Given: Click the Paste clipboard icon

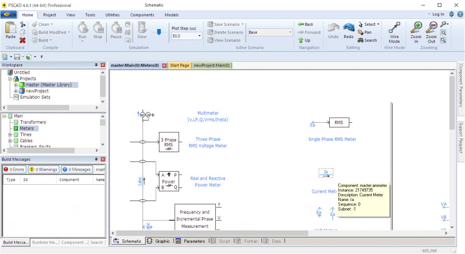Looking at the screenshot, I should pyautogui.click(x=10, y=29).
